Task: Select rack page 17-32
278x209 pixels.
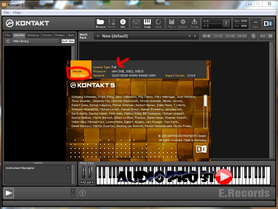Action: tap(218, 36)
